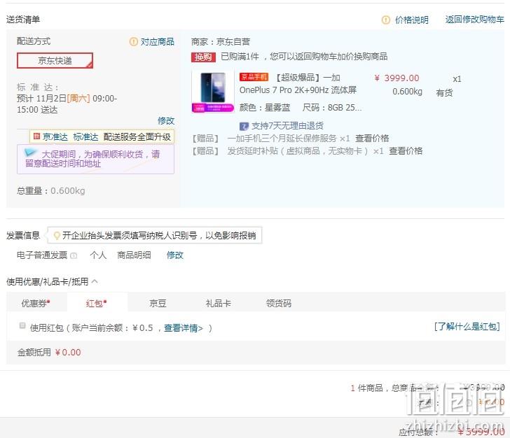Click the 标准达 link
This screenshot has width=510, height=438.
pos(85,137)
